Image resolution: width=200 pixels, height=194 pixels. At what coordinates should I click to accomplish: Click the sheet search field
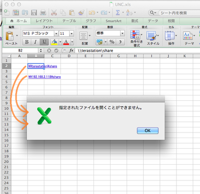pos(180,13)
